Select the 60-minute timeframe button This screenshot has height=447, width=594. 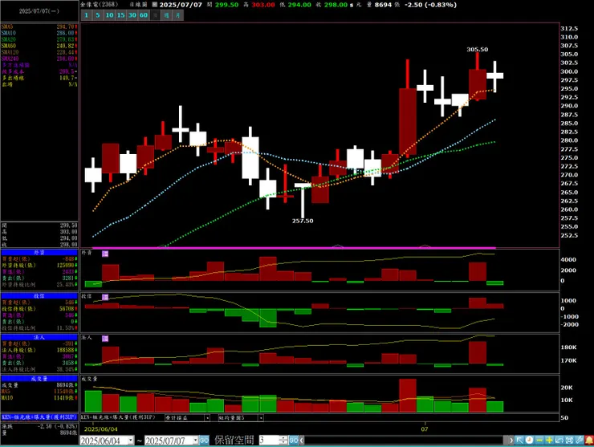pos(144,15)
